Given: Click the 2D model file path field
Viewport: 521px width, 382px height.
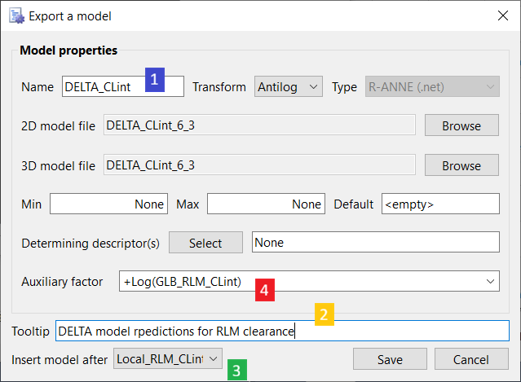Looking at the screenshot, I should click(x=259, y=125).
